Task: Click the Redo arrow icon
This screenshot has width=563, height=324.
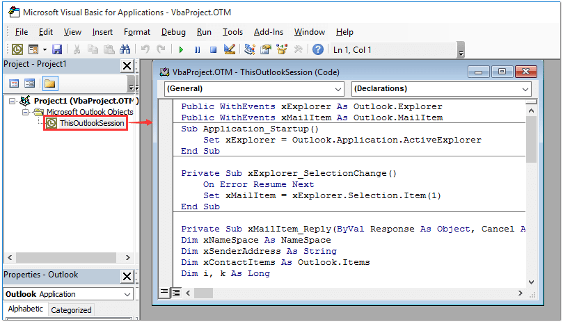Action: pos(161,49)
